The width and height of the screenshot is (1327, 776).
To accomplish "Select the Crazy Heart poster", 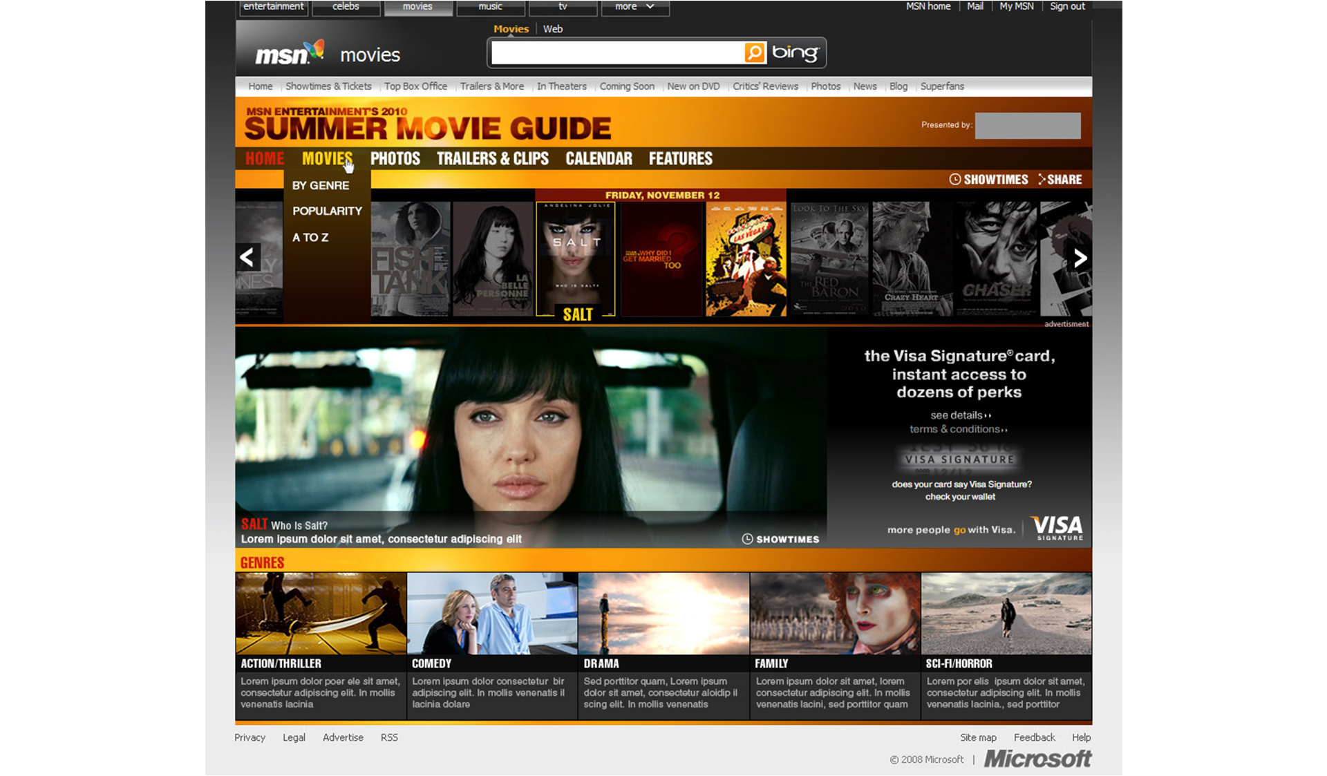I will [912, 259].
